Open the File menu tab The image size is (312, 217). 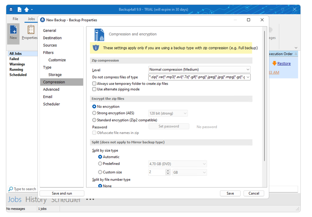click(15, 19)
